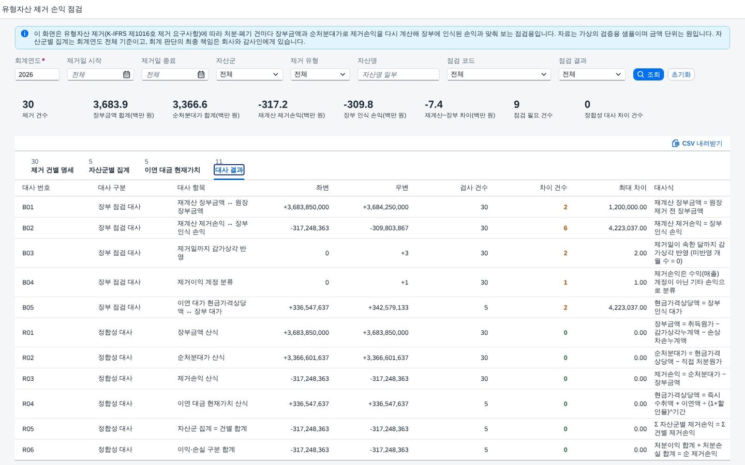The height and width of the screenshot is (465, 745).
Task: Click the 정합성 대사 차이 건수 summary label
Action: [614, 115]
